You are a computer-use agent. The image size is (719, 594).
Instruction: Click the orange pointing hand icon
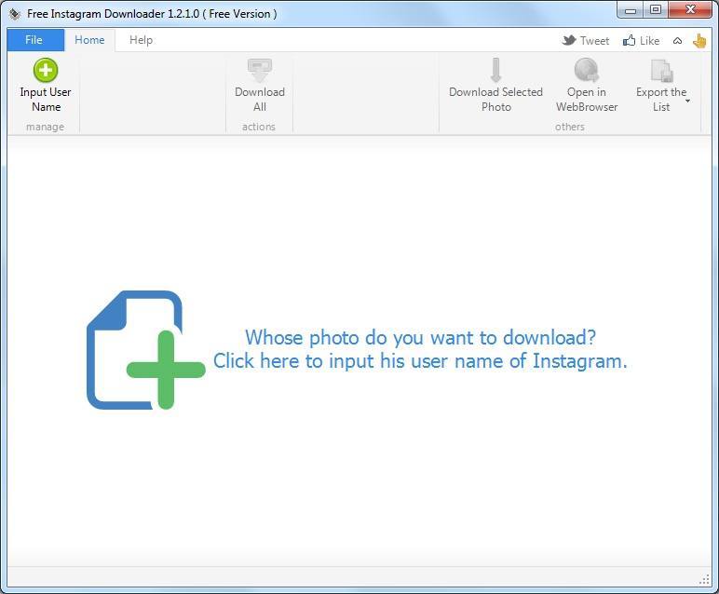(x=699, y=41)
